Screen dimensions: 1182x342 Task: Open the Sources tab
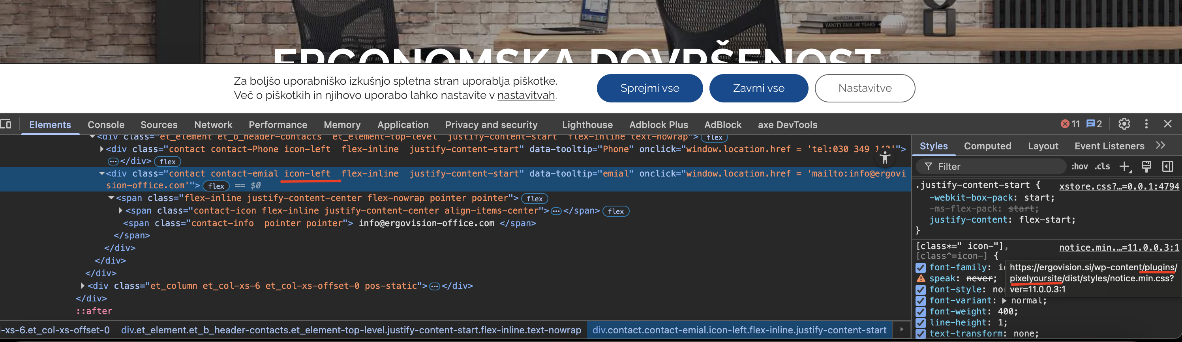(159, 125)
